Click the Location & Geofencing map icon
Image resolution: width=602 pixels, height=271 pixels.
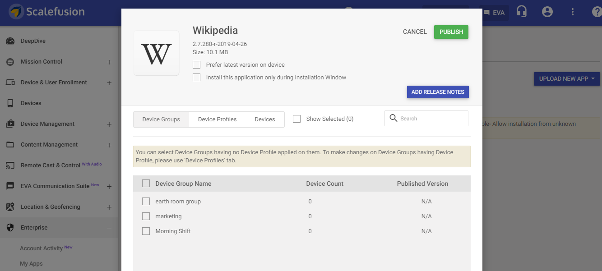tap(10, 207)
